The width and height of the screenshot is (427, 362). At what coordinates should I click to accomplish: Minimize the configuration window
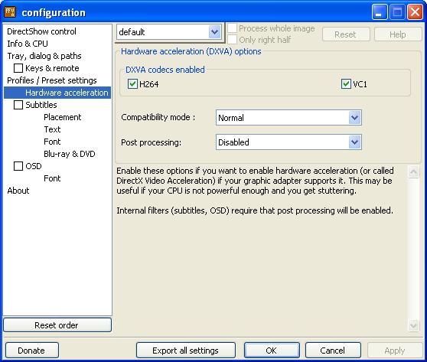pos(380,12)
